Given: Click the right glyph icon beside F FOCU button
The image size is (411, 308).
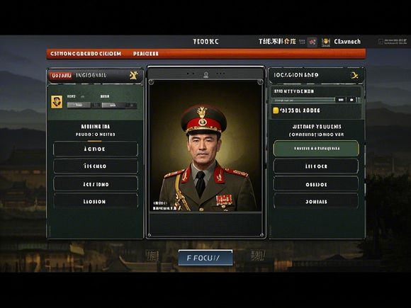Looking at the screenshot, I should pos(257,255).
